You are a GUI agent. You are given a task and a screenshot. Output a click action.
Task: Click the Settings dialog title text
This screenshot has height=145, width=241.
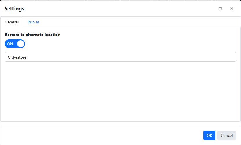tap(14, 9)
